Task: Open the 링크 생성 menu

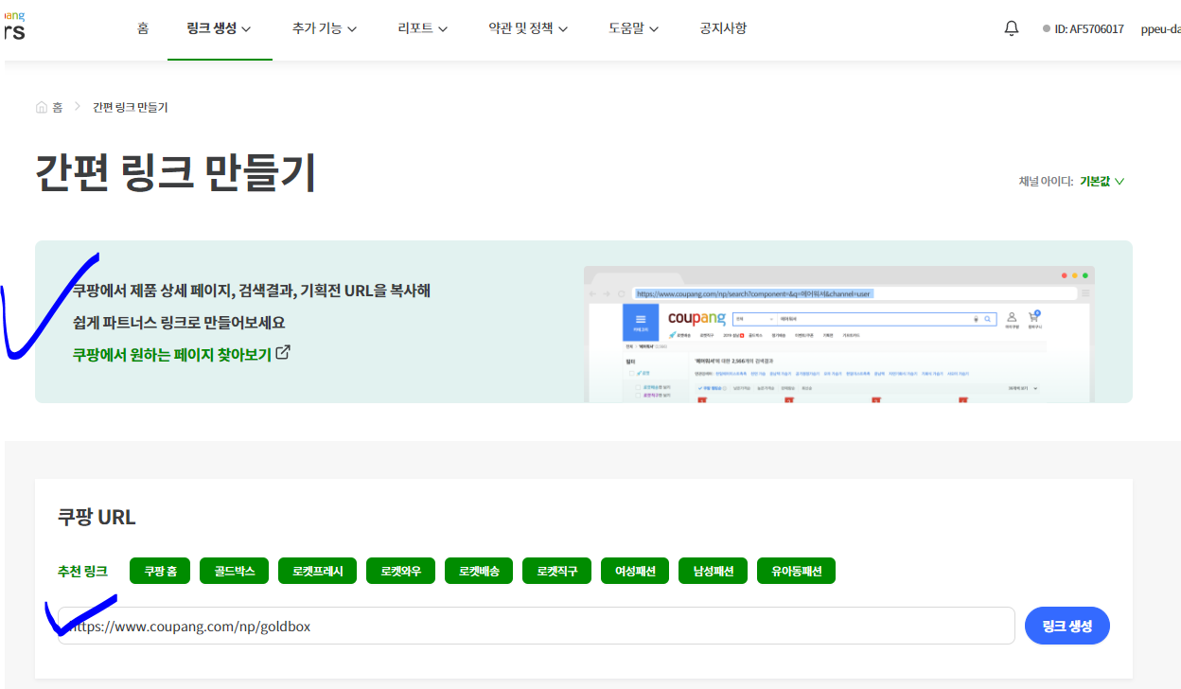Action: pos(220,28)
